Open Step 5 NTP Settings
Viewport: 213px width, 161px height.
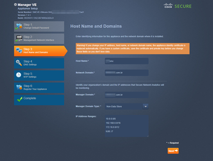pos(39,75)
